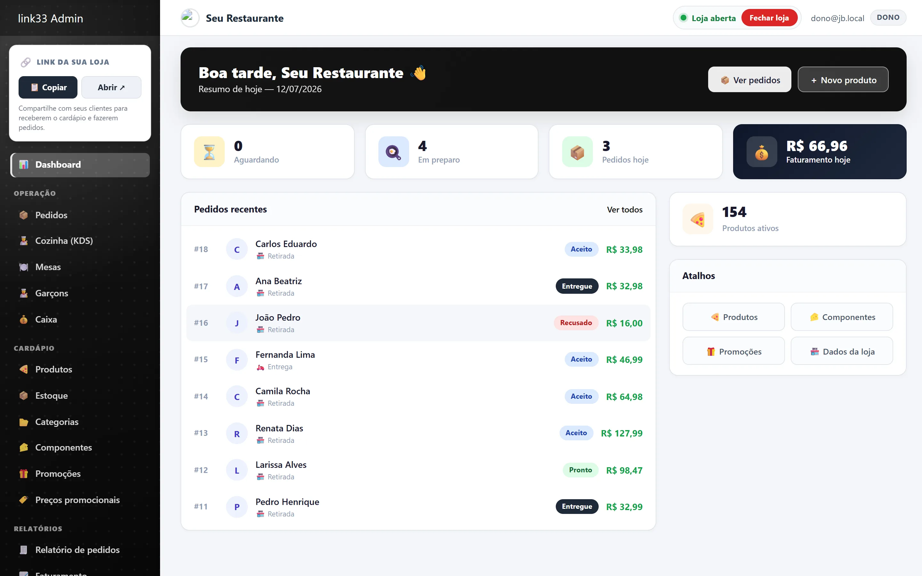Screen dimensions: 922x576
Task: Open the Produtos shortcut in Atalhos
Action: [733, 317]
